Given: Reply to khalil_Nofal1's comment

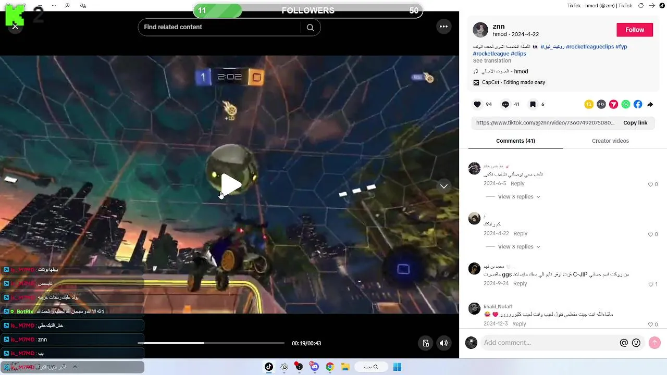Looking at the screenshot, I should click(x=519, y=324).
